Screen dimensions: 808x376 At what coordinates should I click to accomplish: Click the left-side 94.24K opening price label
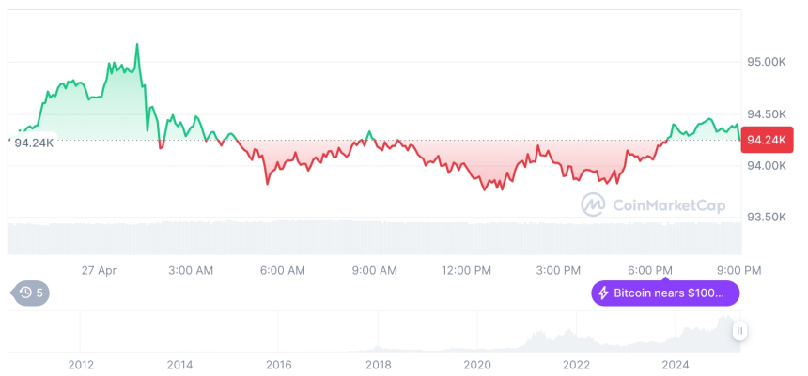point(33,143)
